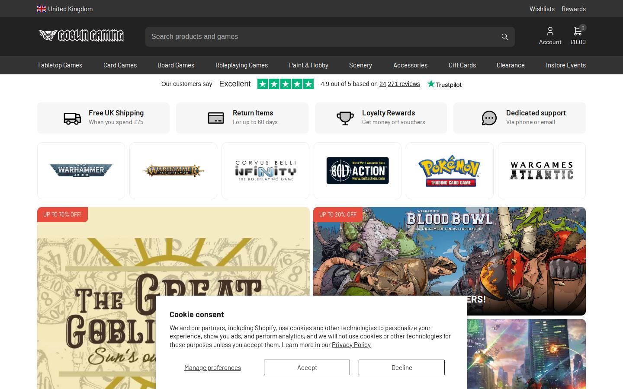This screenshot has height=389, width=623.
Task: Open the Bolt Action brand tile
Action: pyautogui.click(x=357, y=171)
